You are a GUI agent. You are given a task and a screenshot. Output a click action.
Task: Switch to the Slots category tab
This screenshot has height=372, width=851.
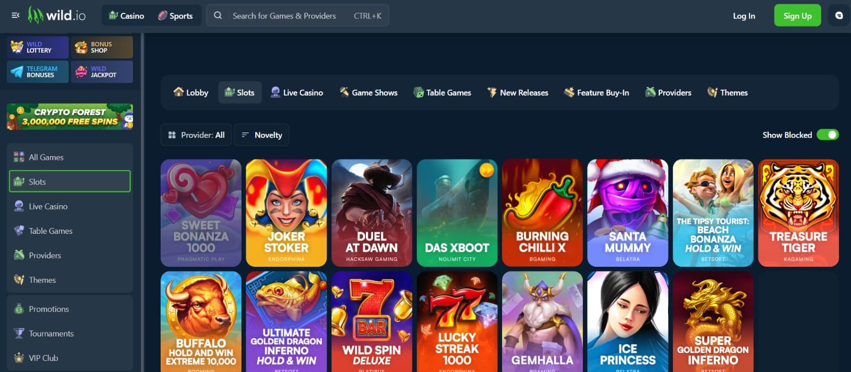[240, 92]
